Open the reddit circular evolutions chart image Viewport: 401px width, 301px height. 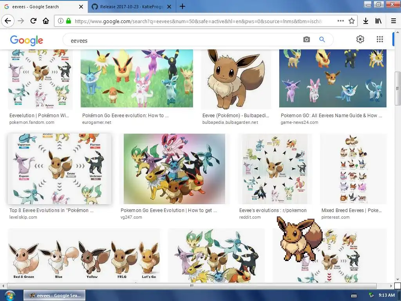click(275, 169)
